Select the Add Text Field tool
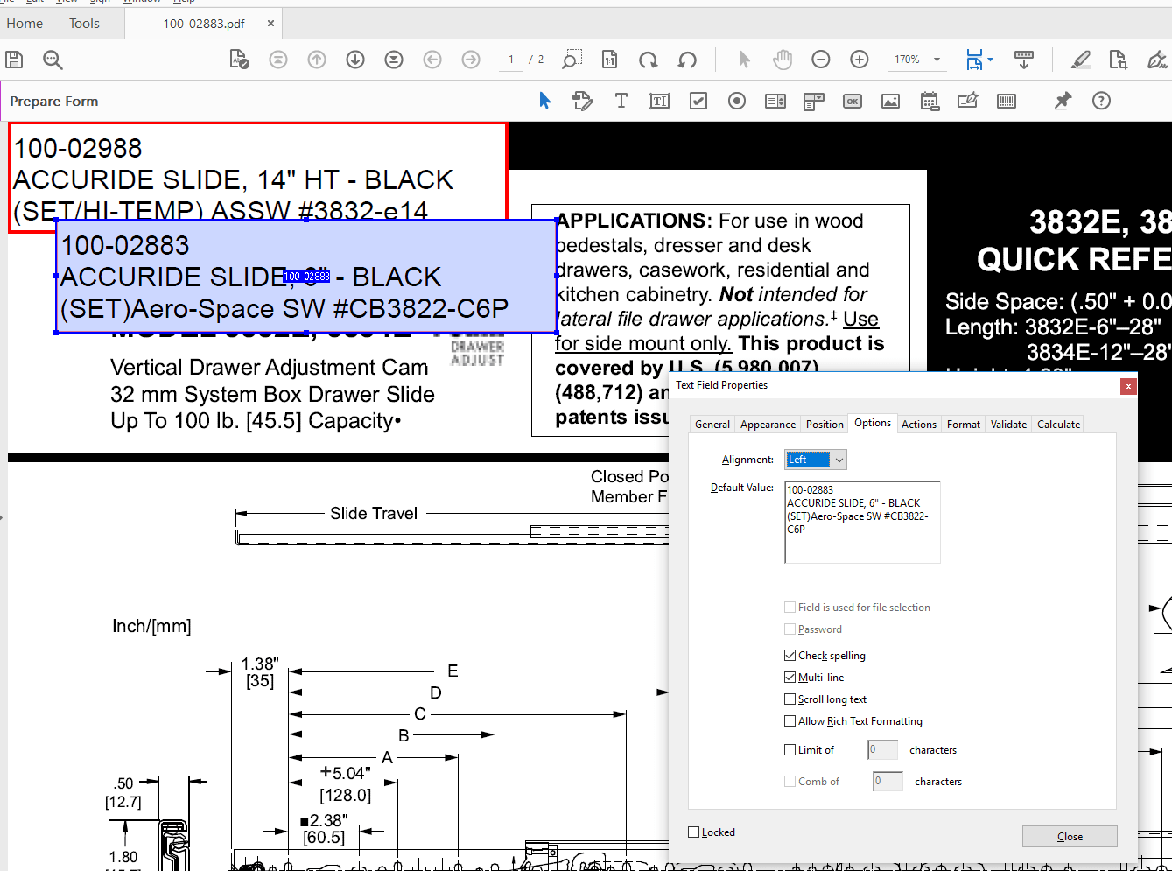This screenshot has height=871, width=1172. point(659,101)
